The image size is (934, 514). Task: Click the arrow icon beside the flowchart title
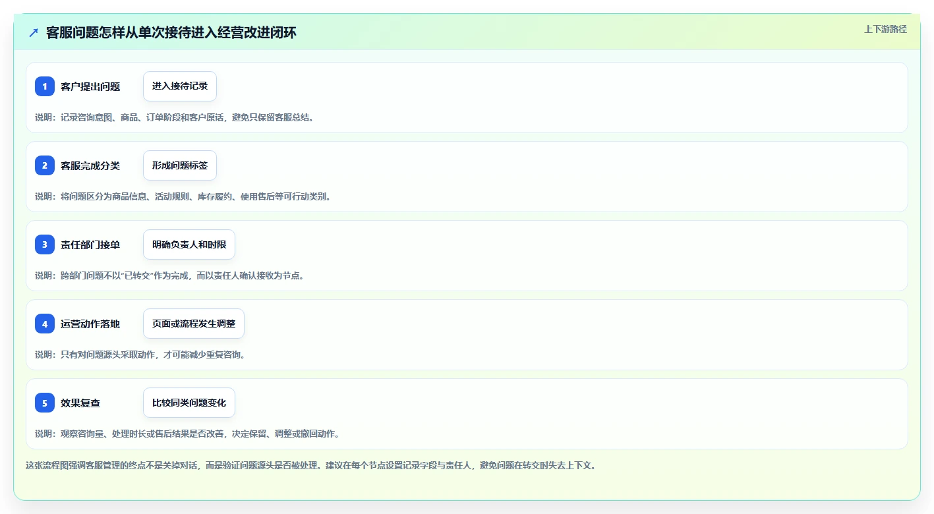pyautogui.click(x=34, y=32)
